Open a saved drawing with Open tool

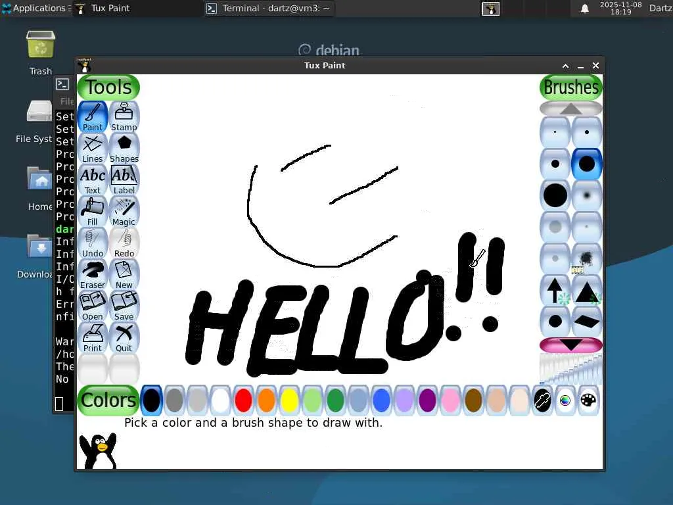(x=92, y=306)
